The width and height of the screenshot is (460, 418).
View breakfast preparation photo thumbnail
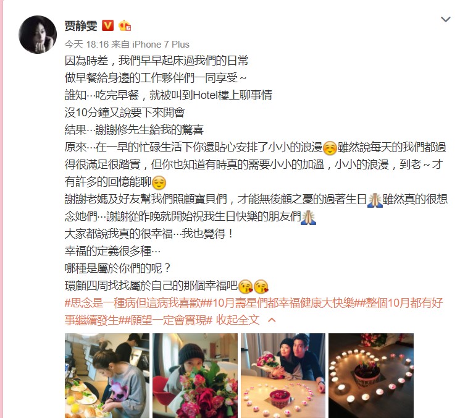(107, 376)
